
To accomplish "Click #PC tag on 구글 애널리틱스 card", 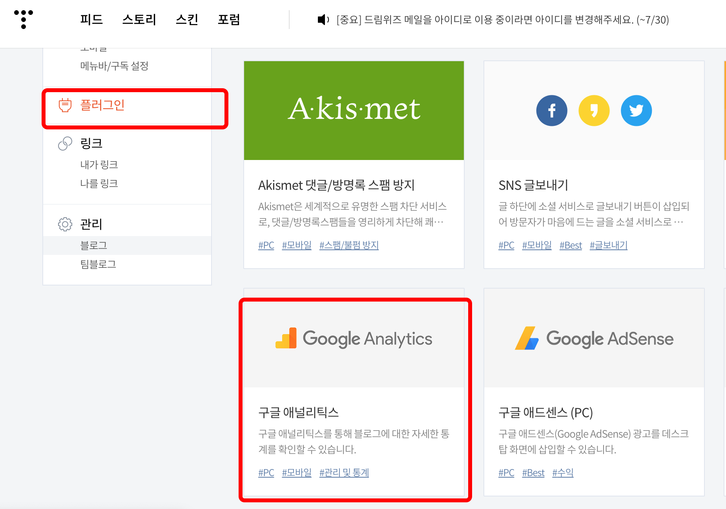I will coord(266,473).
